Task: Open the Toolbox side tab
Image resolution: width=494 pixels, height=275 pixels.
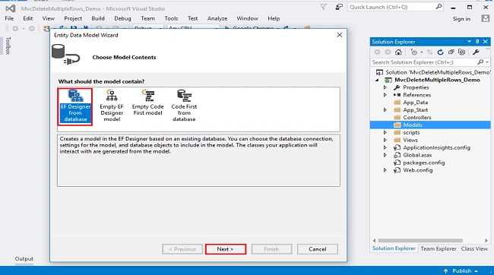Action: pos(8,46)
